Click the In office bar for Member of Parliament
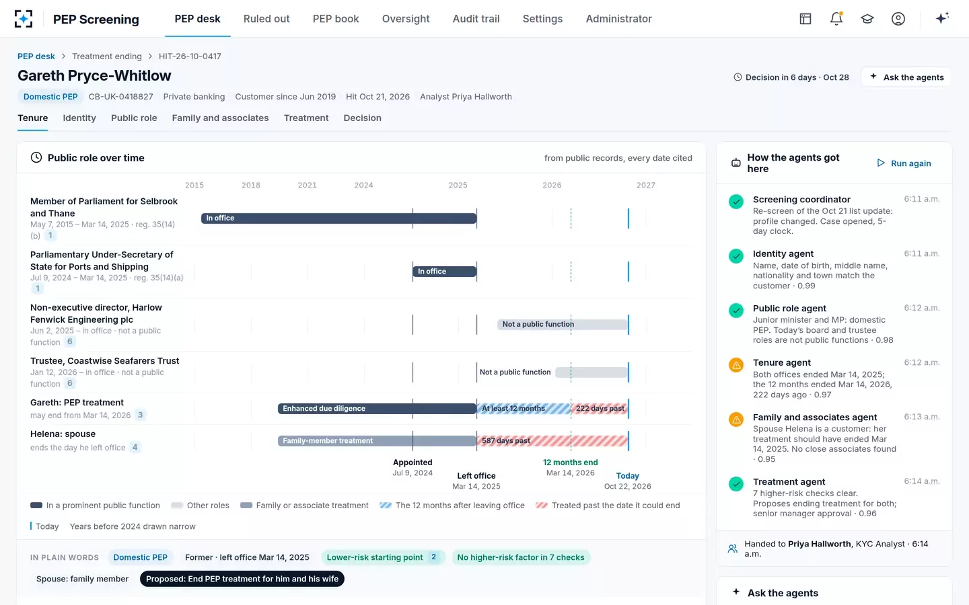 pyautogui.click(x=339, y=218)
